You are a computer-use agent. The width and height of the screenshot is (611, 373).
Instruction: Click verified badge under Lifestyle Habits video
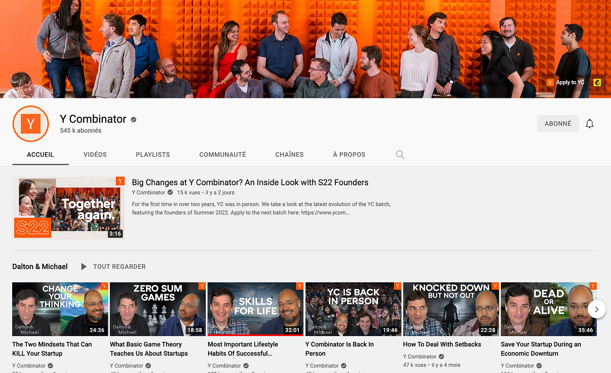pyautogui.click(x=246, y=366)
